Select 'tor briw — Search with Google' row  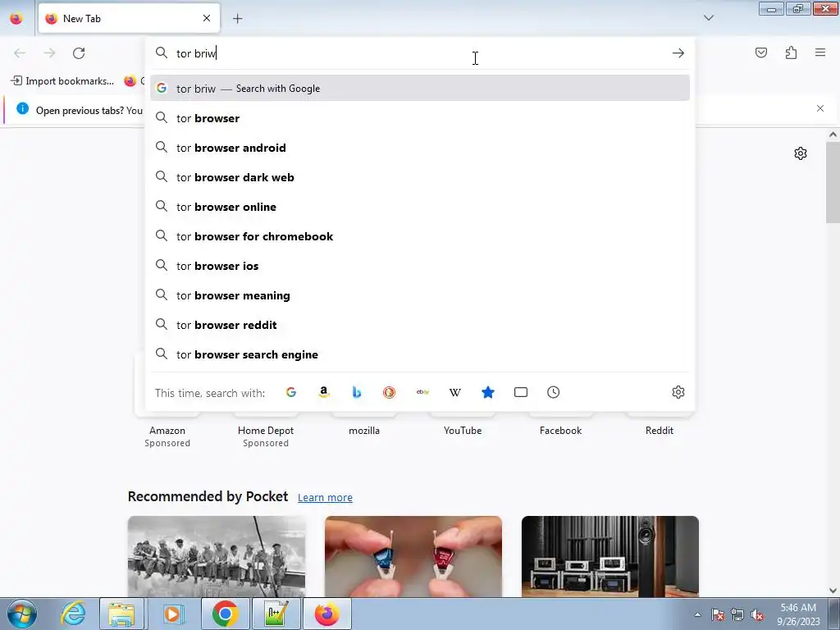pos(420,88)
